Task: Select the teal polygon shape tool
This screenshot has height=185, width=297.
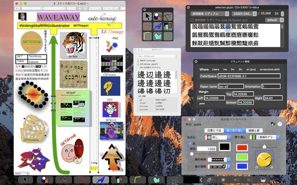Action: [159, 36]
